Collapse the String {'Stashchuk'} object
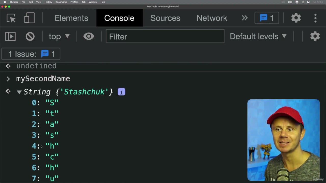This screenshot has width=326, height=183. pos(19,92)
